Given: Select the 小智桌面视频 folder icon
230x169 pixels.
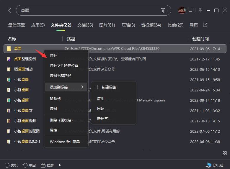Looking at the screenshot, I should (x=9, y=121).
